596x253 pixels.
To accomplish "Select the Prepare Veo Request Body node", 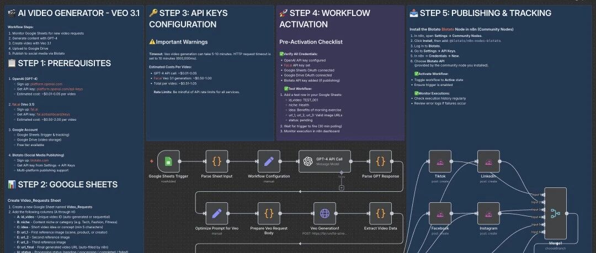I will (269, 213).
